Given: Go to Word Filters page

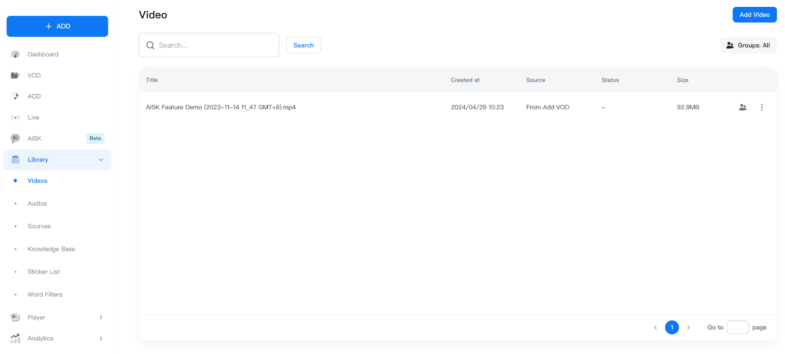Looking at the screenshot, I should pyautogui.click(x=45, y=295).
